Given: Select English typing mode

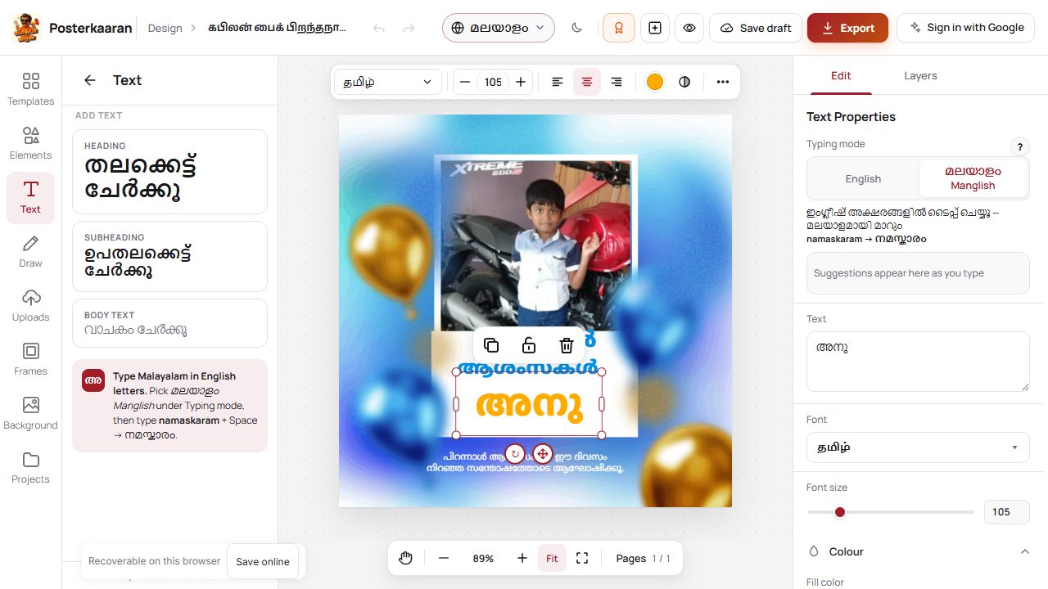Looking at the screenshot, I should pyautogui.click(x=863, y=178).
